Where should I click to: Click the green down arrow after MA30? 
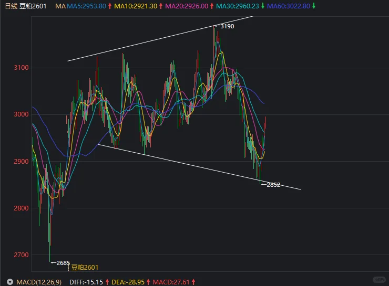pos(263,6)
